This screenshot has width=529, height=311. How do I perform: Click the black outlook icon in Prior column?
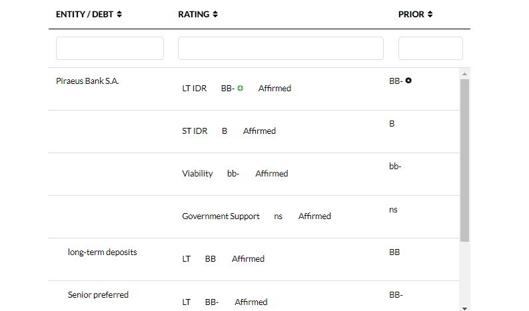point(408,81)
